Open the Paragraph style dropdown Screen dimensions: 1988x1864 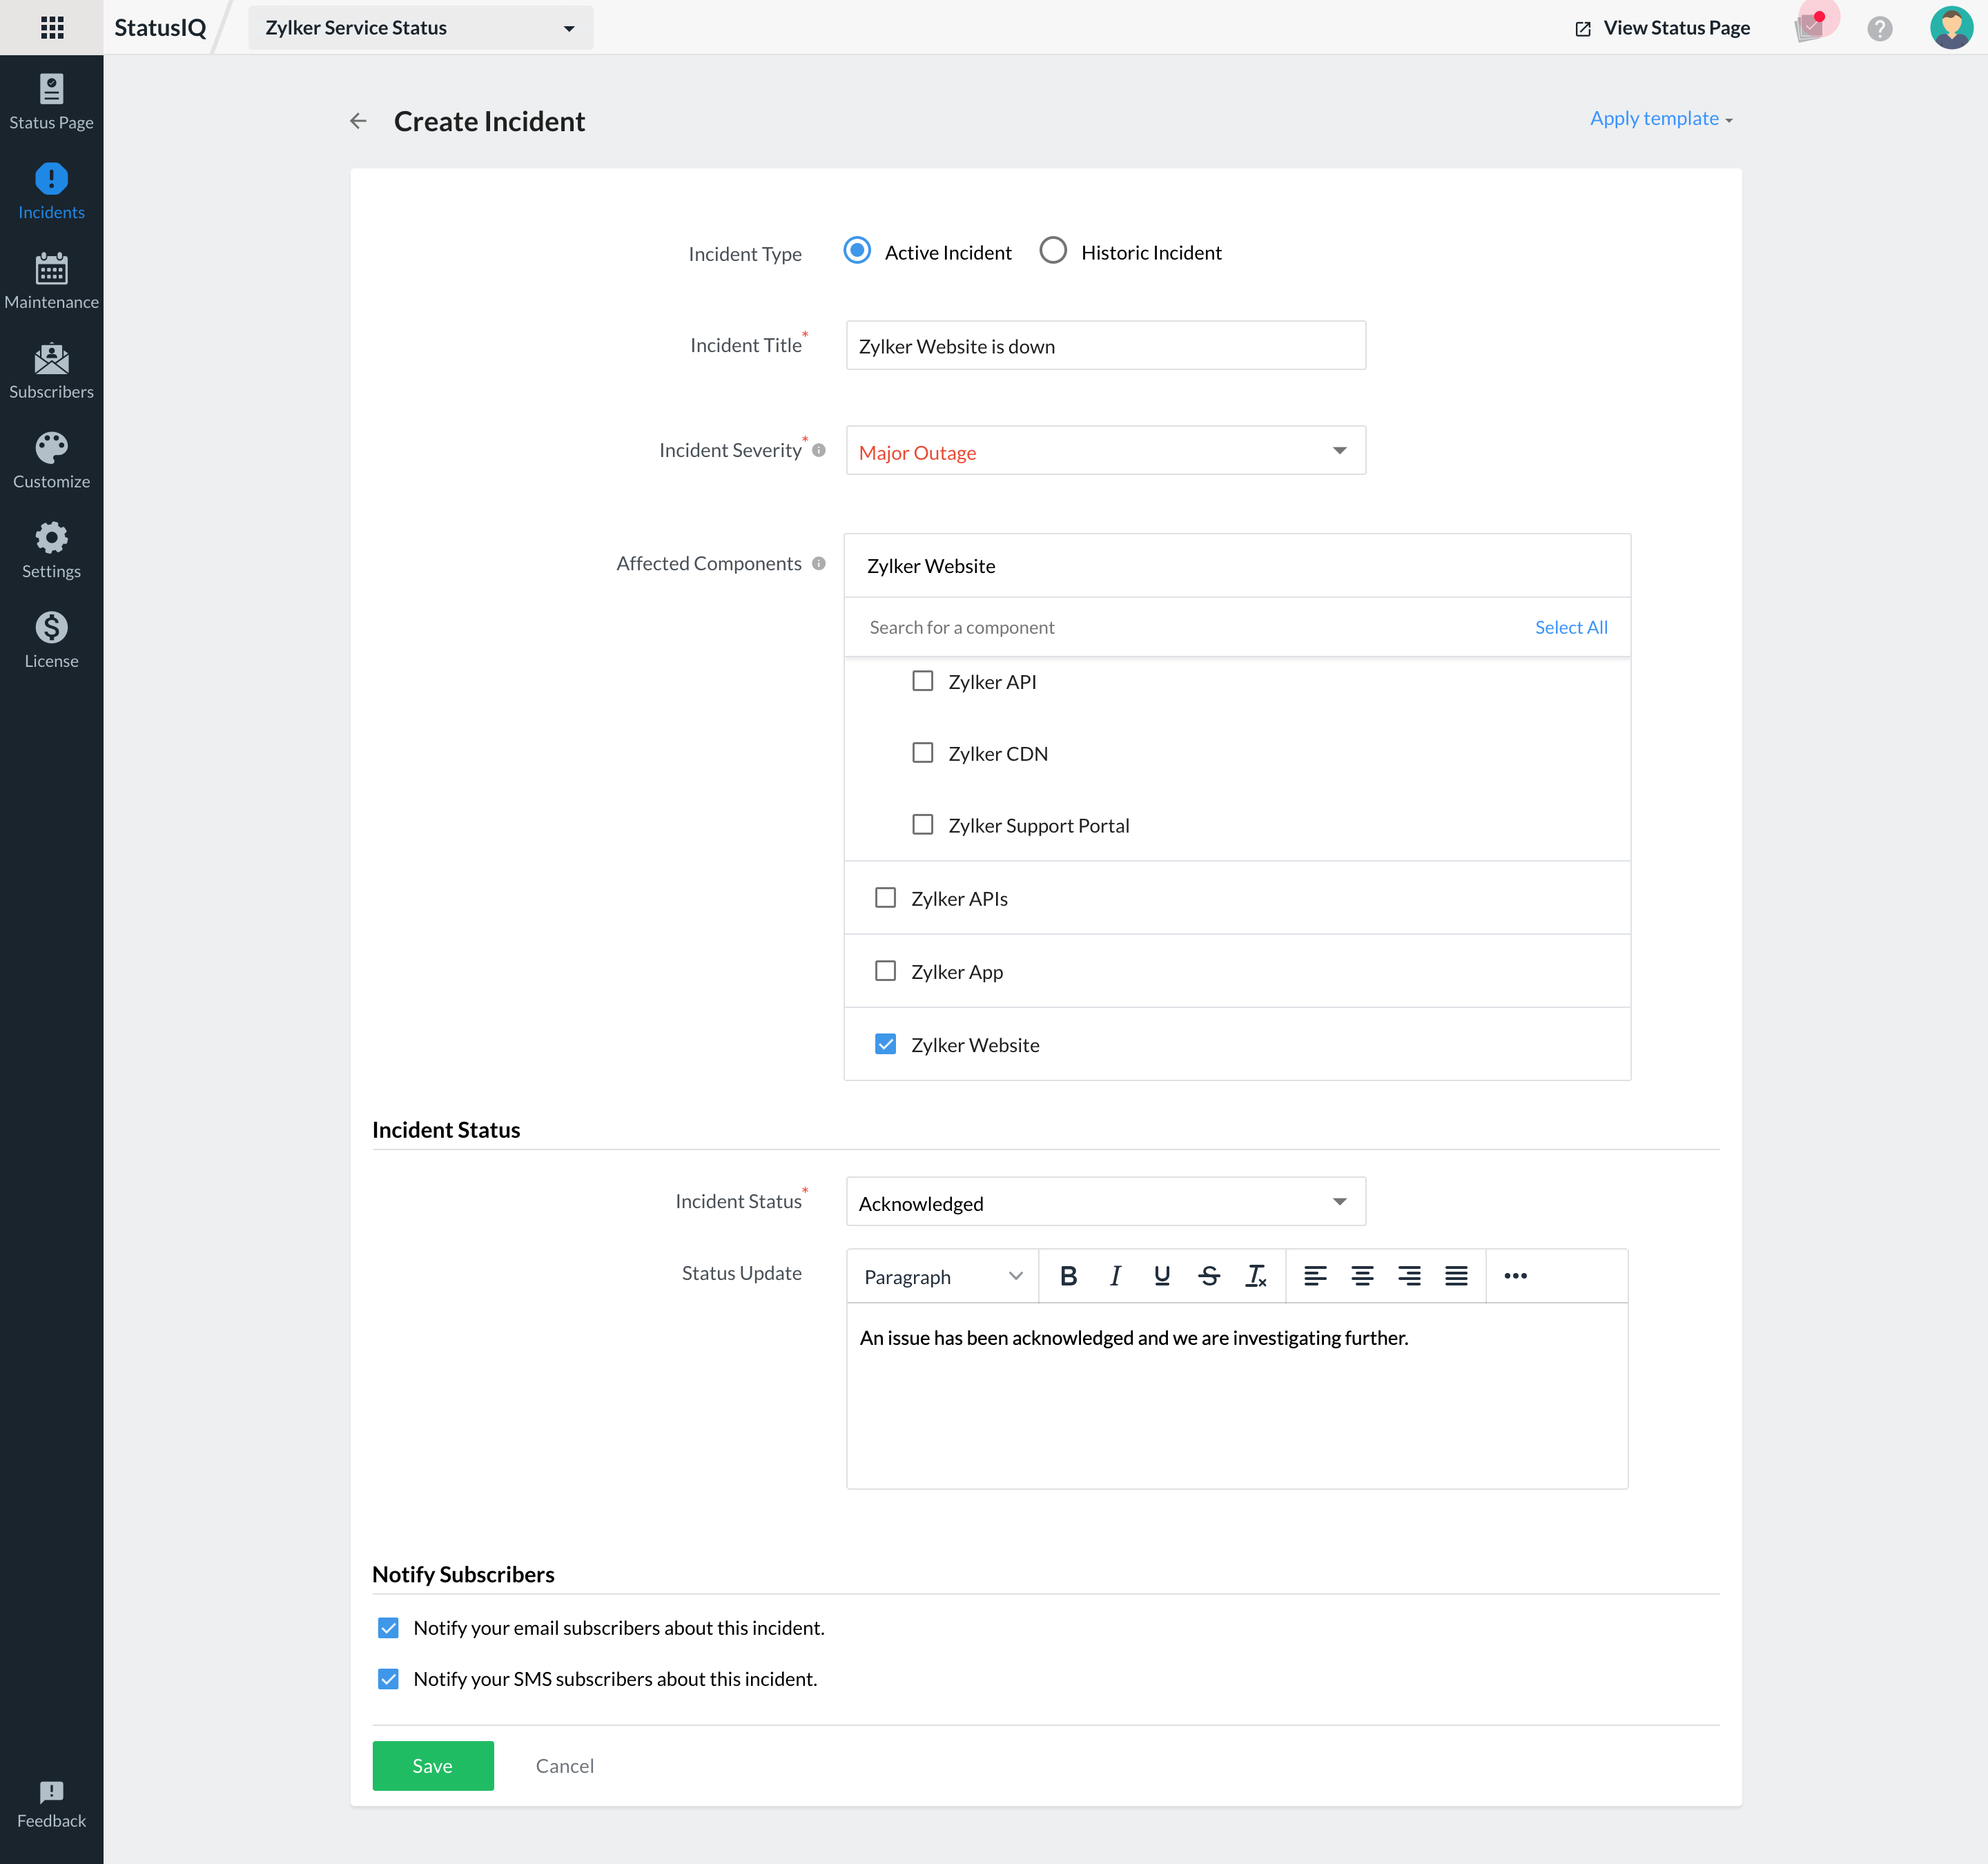click(x=940, y=1276)
